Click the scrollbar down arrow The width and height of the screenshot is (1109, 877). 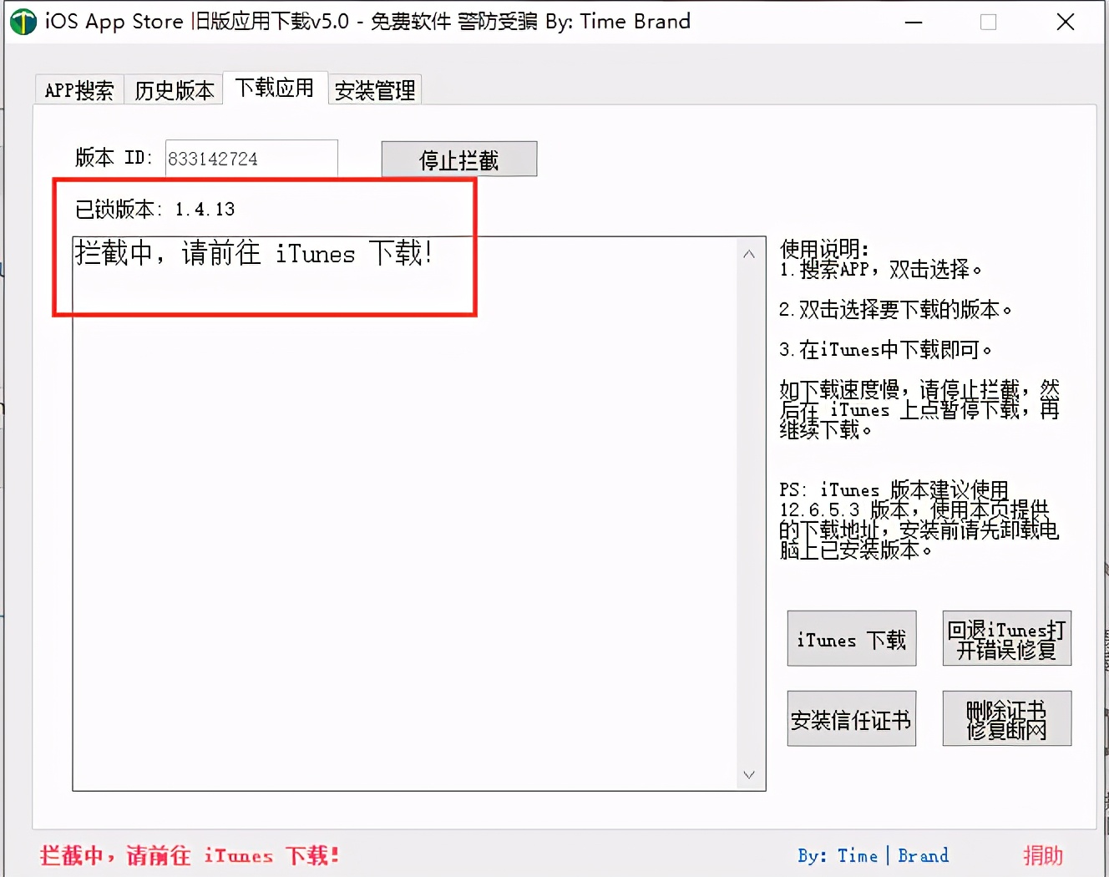[x=748, y=775]
